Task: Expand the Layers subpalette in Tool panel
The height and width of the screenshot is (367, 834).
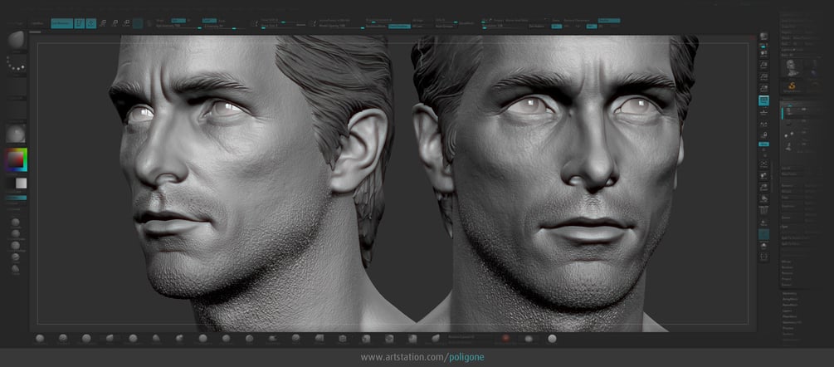Action: coord(790,311)
